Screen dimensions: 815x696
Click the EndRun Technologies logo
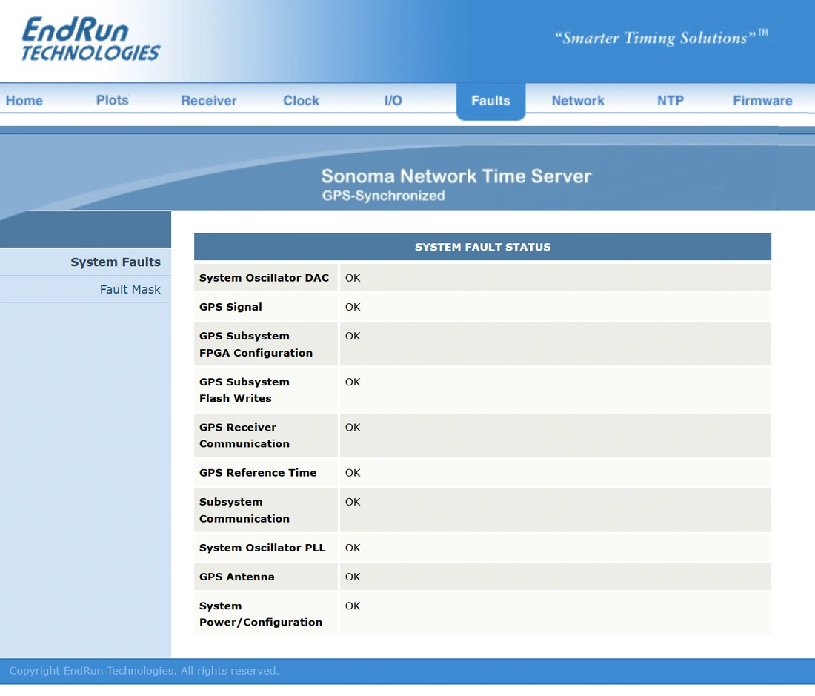pyautogui.click(x=91, y=39)
